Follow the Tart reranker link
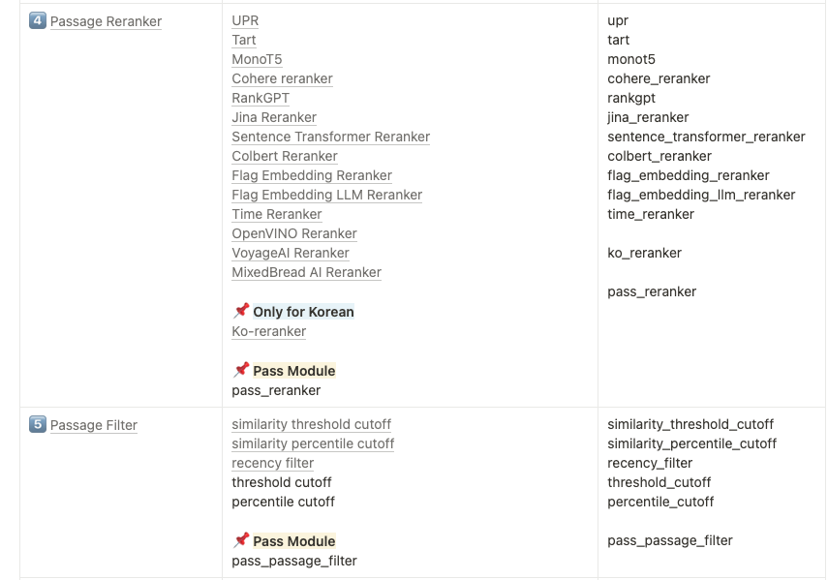 click(x=243, y=40)
